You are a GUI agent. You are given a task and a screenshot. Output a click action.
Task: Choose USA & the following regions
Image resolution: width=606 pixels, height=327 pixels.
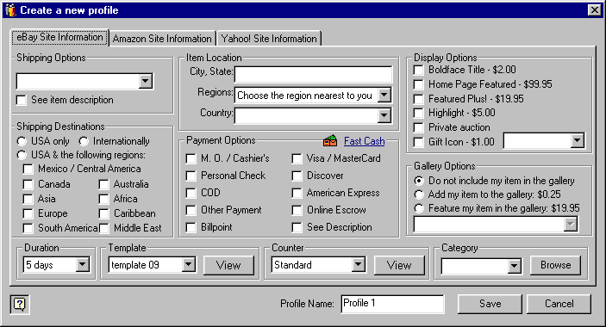pos(22,156)
